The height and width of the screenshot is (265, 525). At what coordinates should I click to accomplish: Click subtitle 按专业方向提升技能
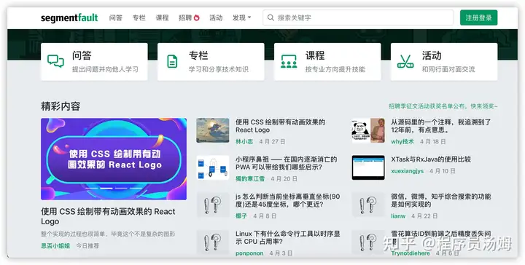coord(335,69)
